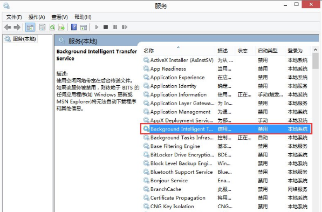Open the 帮助(H) menu

[x=83, y=17]
